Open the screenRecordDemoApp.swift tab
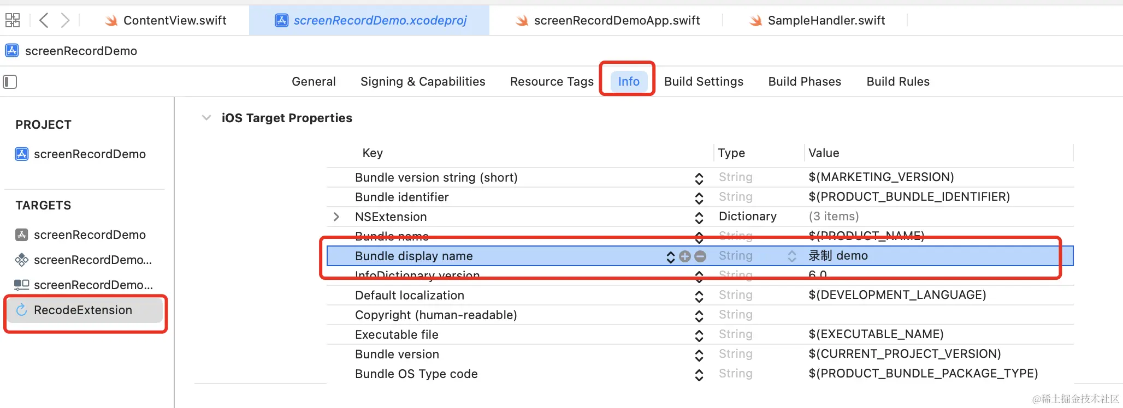 coord(607,21)
